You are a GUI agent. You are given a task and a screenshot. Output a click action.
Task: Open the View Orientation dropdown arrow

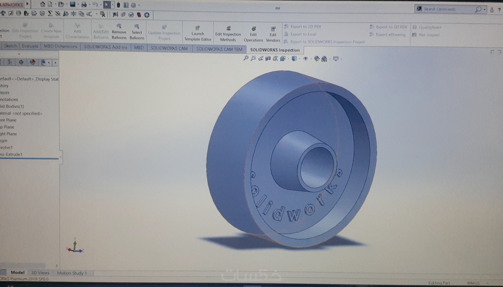point(288,59)
